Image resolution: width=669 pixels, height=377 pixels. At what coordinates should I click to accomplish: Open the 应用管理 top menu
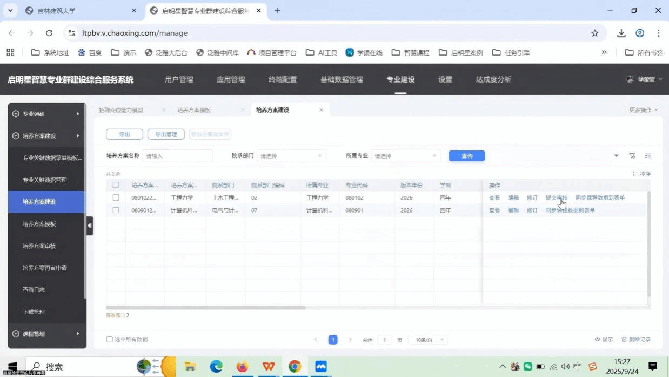[x=231, y=79]
